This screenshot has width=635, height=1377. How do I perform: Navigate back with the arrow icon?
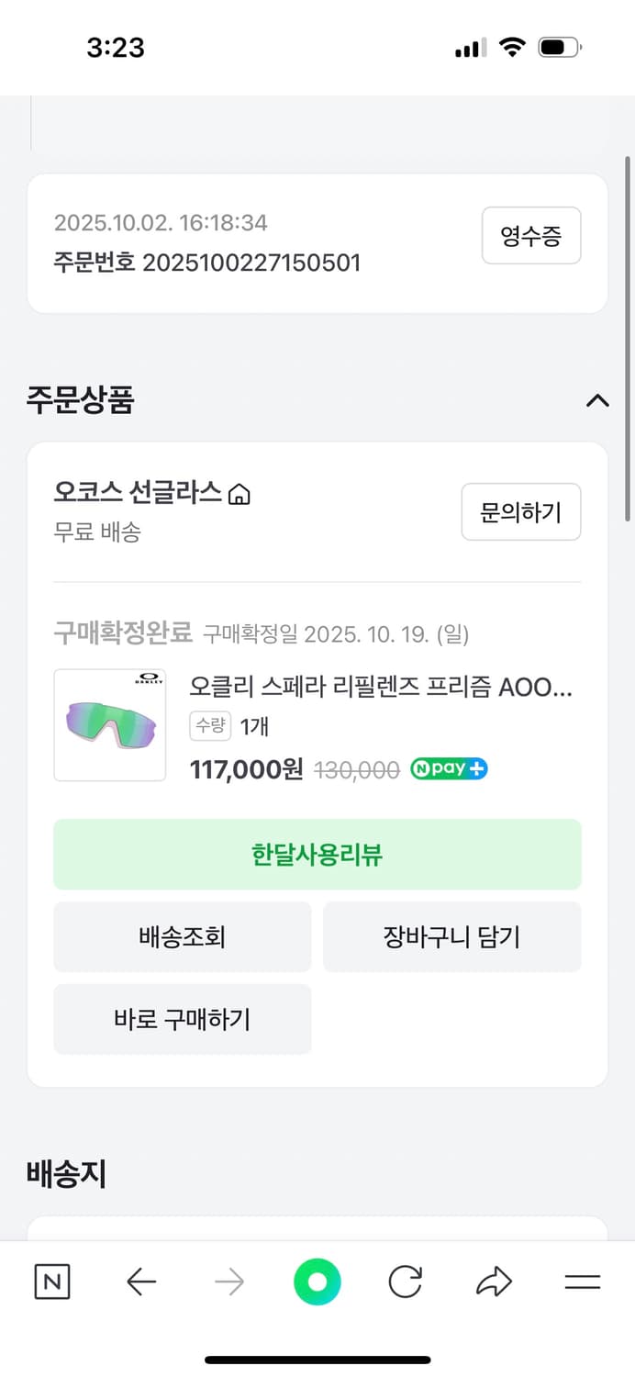pos(140,1282)
